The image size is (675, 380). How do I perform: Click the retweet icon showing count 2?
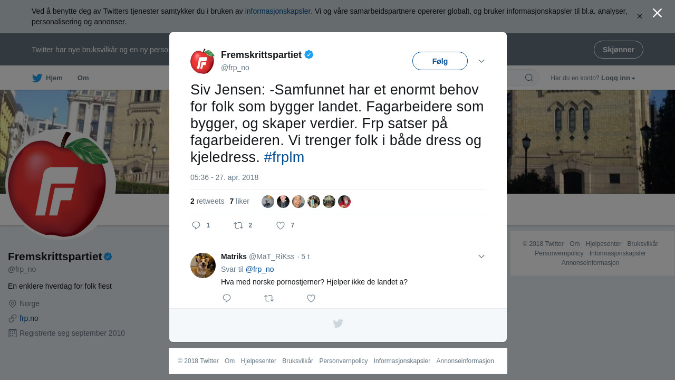[238, 225]
